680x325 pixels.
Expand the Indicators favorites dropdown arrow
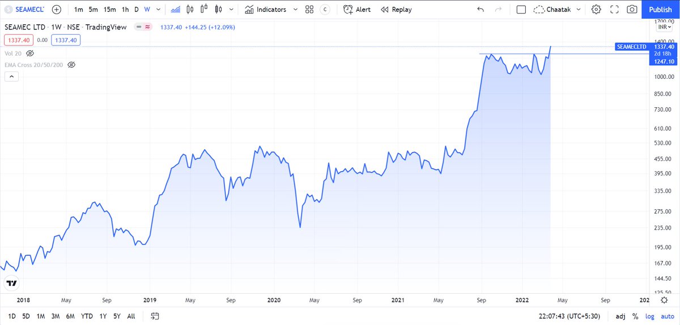[295, 10]
